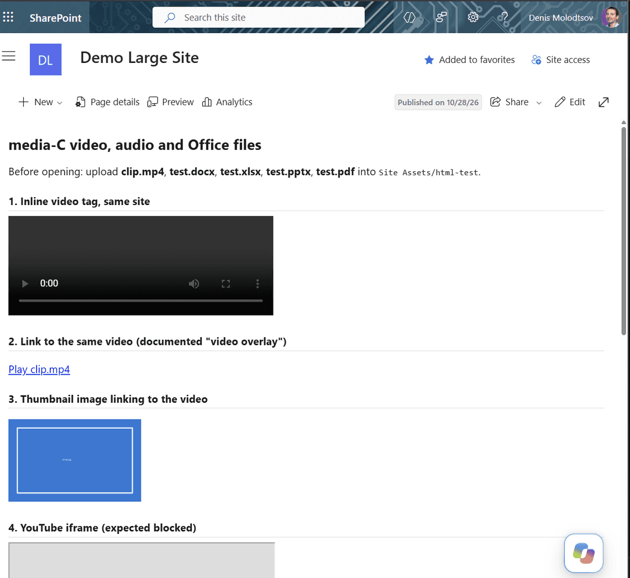
Task: Click heading "3. Thumbnail image linking to the video"
Action: (108, 400)
